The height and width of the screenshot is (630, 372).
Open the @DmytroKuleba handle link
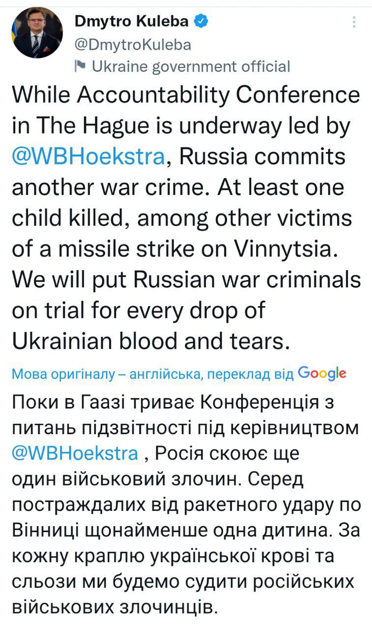(x=132, y=45)
